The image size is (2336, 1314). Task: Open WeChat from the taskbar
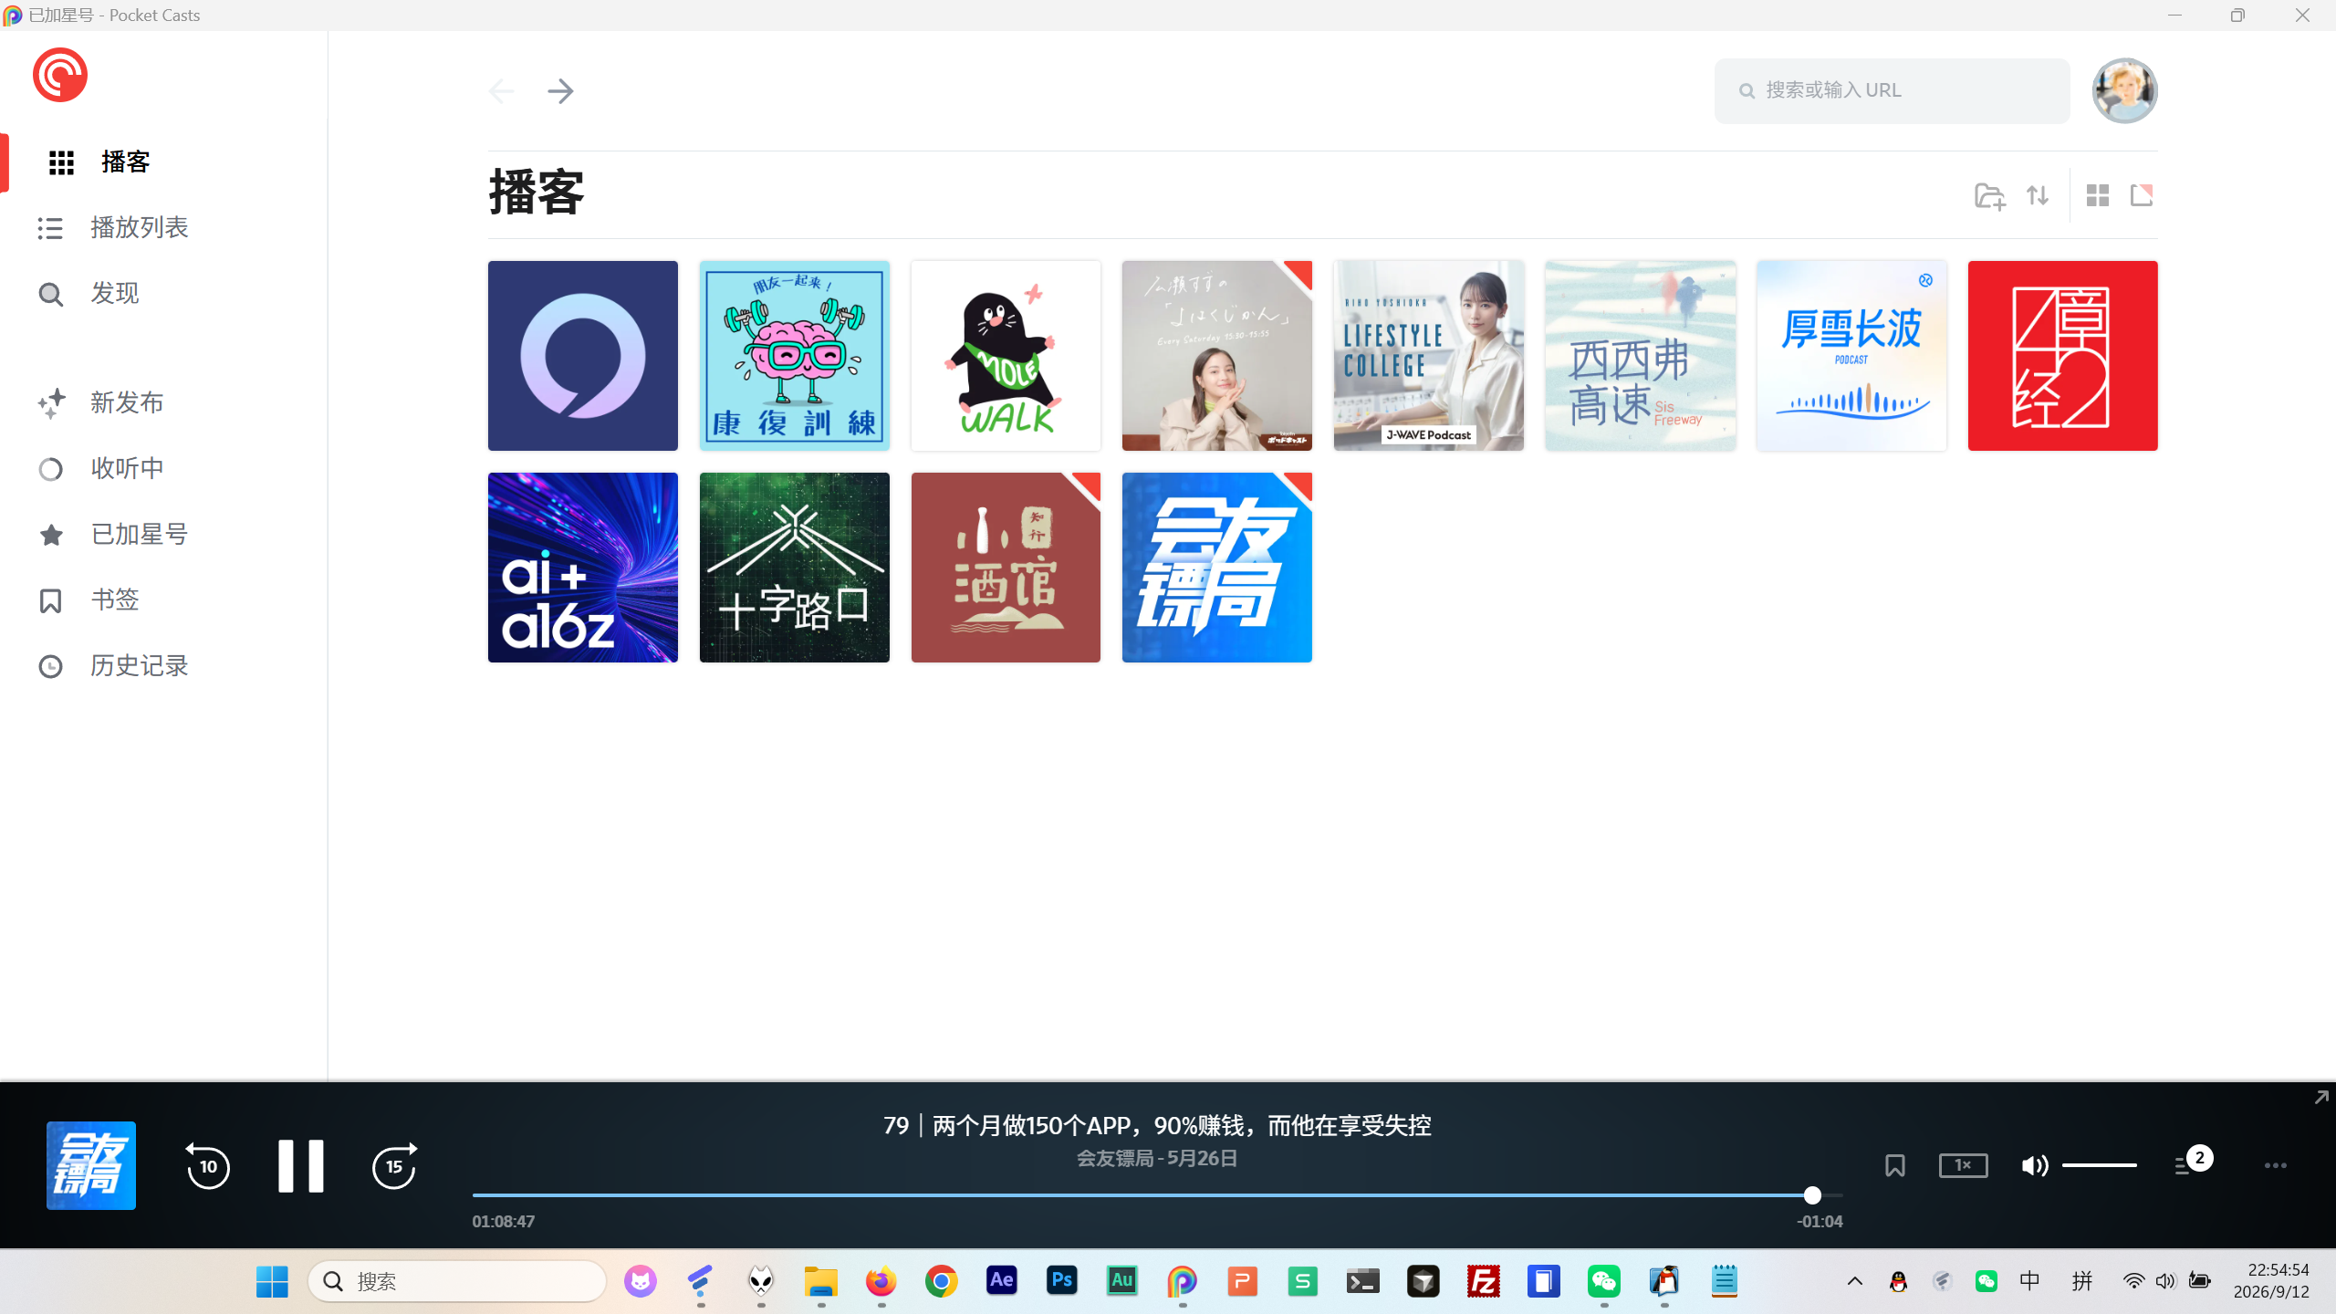1603,1282
